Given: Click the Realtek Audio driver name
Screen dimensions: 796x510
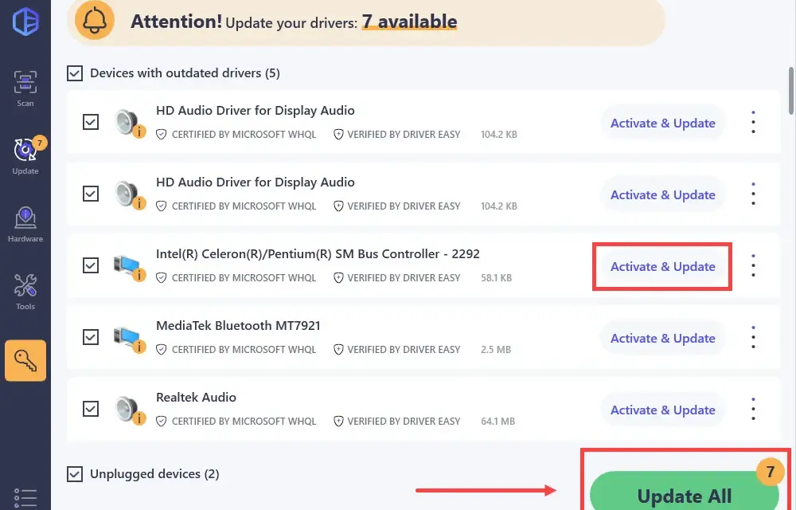Looking at the screenshot, I should click(196, 397).
